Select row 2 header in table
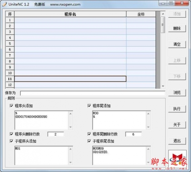191x172 pixels. pyautogui.click(x=10, y=26)
